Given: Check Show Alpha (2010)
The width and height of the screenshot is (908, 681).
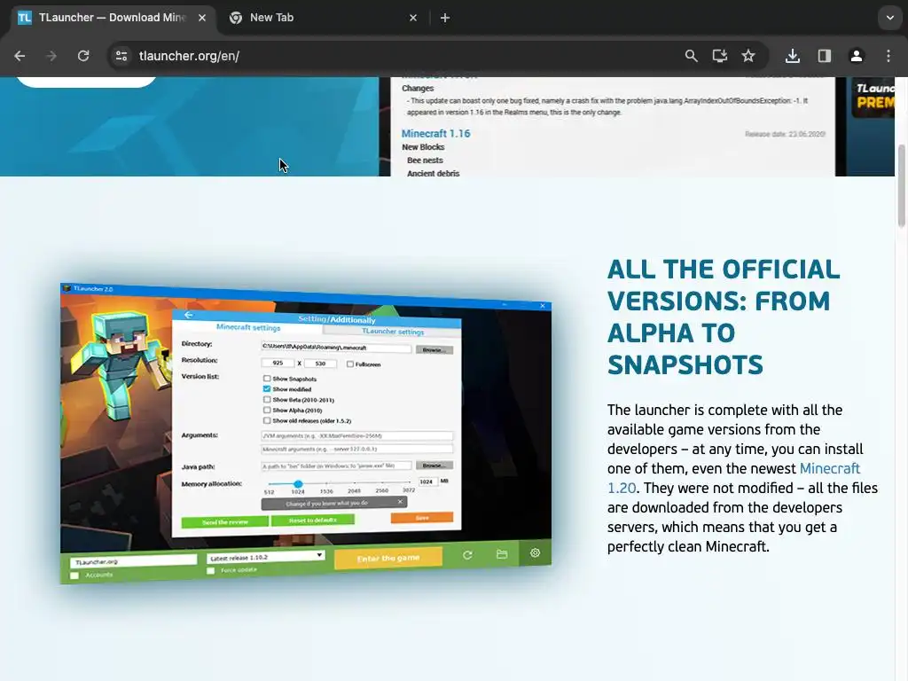Looking at the screenshot, I should (x=267, y=410).
